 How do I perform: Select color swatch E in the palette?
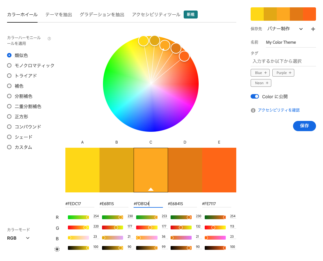[x=219, y=170]
